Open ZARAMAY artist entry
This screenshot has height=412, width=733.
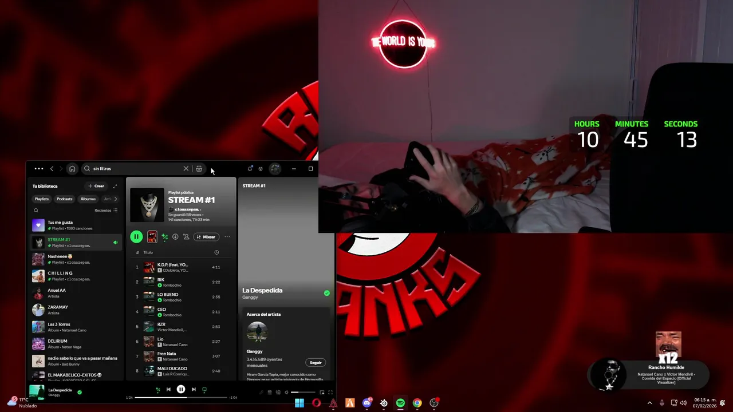[76, 310]
